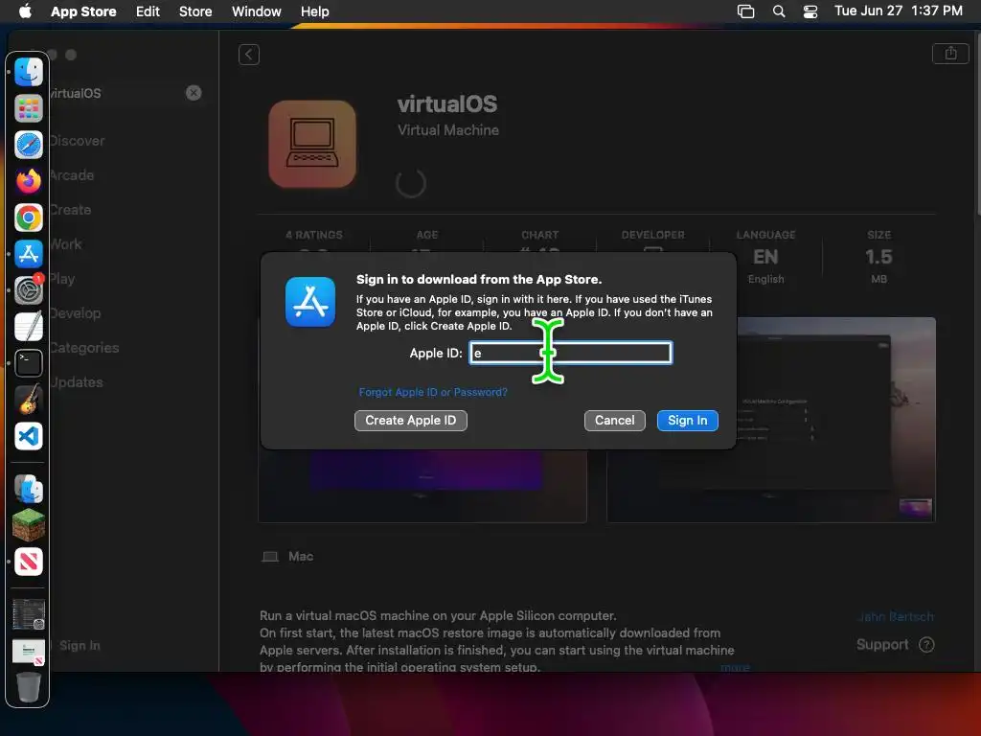Select Updates in the sidebar
Screen dimensions: 981x736
pos(77,381)
